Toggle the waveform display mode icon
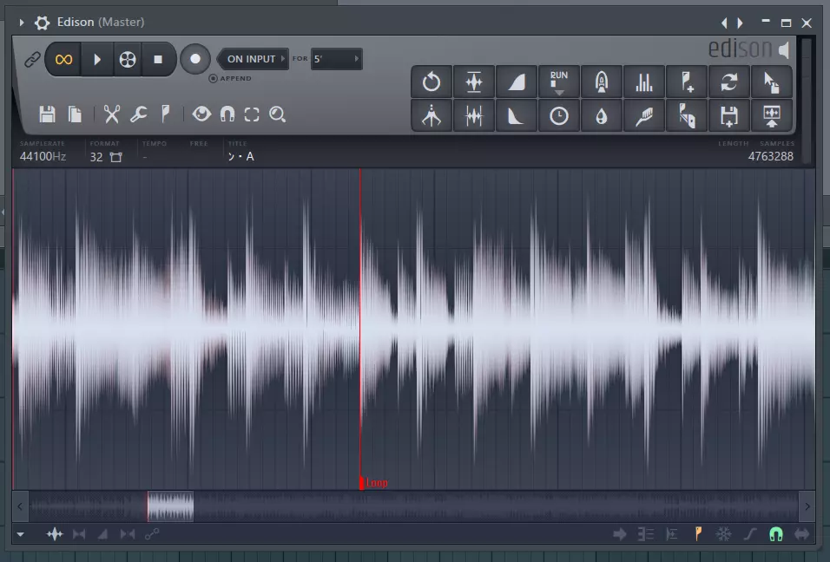 [x=55, y=534]
